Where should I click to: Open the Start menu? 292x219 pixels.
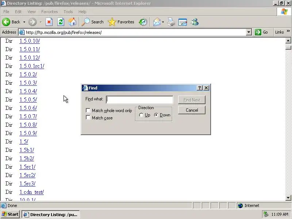click(10, 214)
